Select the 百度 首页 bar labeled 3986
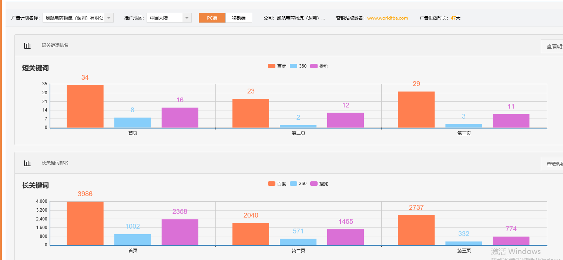 [x=85, y=223]
